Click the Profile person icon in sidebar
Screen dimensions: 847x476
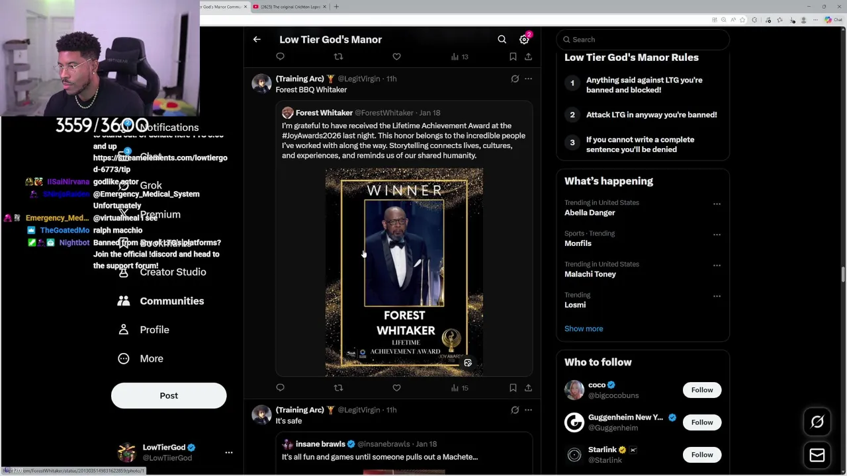124,330
